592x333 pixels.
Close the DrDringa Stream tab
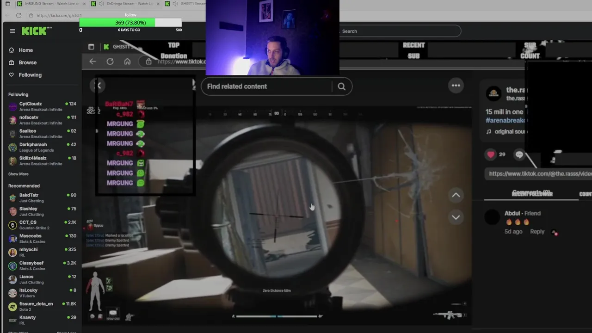click(158, 4)
